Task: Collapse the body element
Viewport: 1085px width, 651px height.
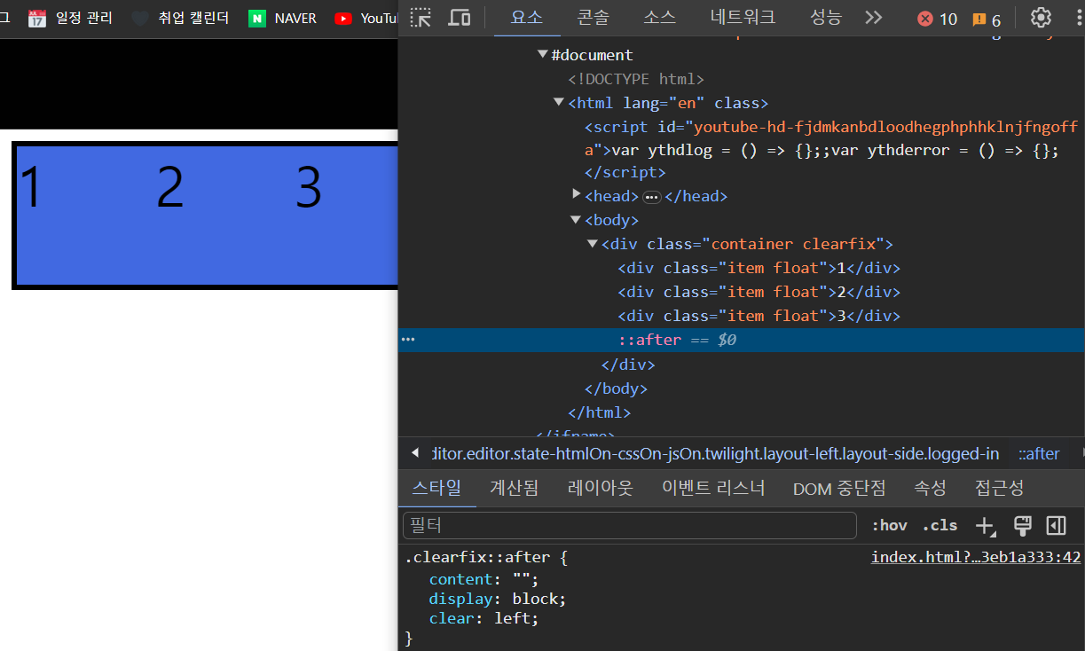Action: 576,220
